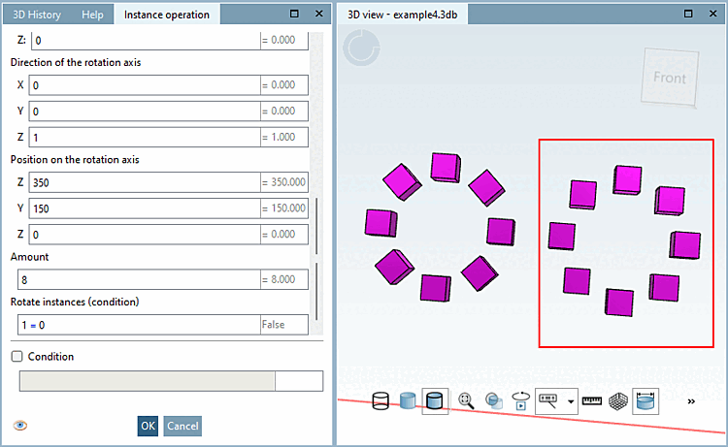Open dropdown arrow beside the picker tool
Screen dimensions: 728x447
(x=571, y=401)
